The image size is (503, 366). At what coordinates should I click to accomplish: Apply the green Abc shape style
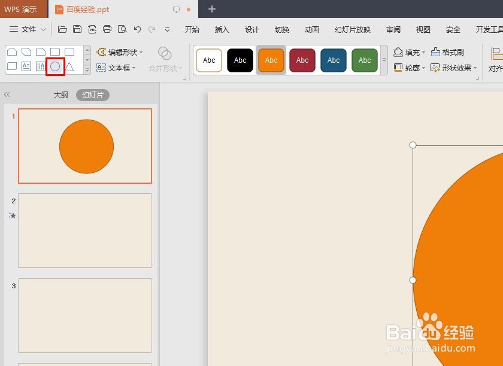[x=365, y=60]
